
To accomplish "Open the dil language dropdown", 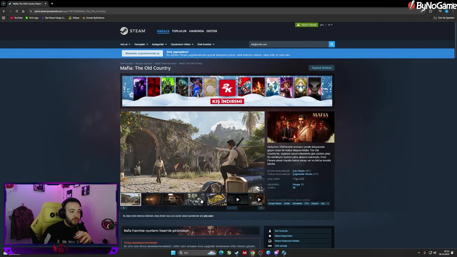I will (x=330, y=25).
